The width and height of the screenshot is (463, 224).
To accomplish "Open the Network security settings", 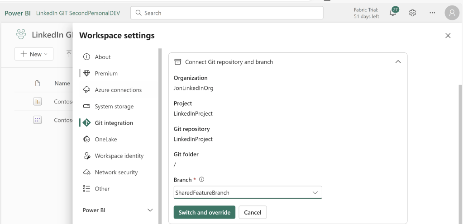I will click(116, 173).
